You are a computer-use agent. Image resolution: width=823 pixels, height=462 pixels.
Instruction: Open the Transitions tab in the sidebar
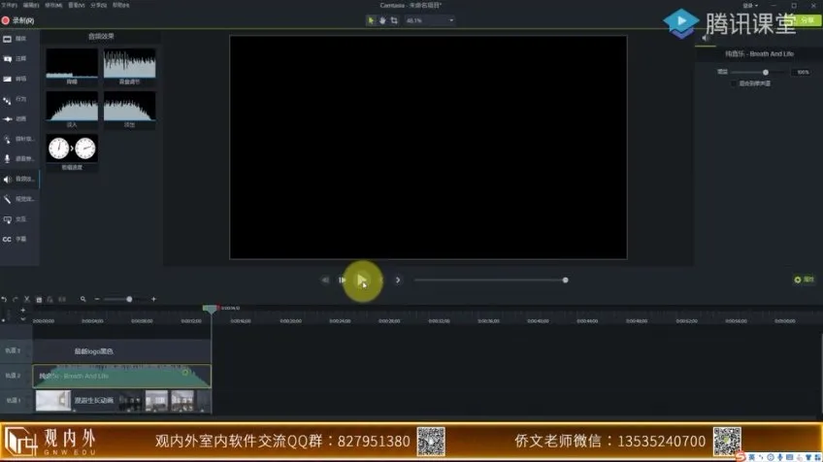[15, 79]
